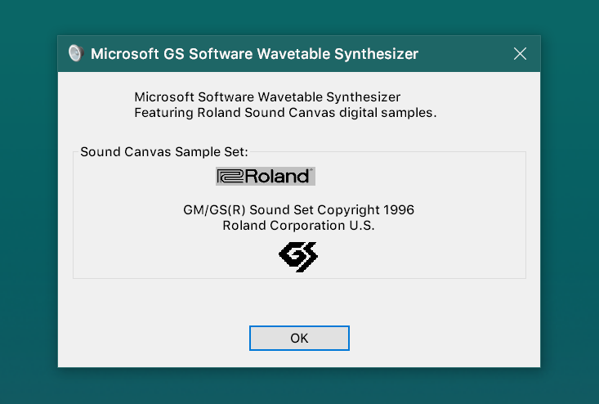Click 'GM/GS(R) Sound Set Copyright 1996' text

[299, 210]
